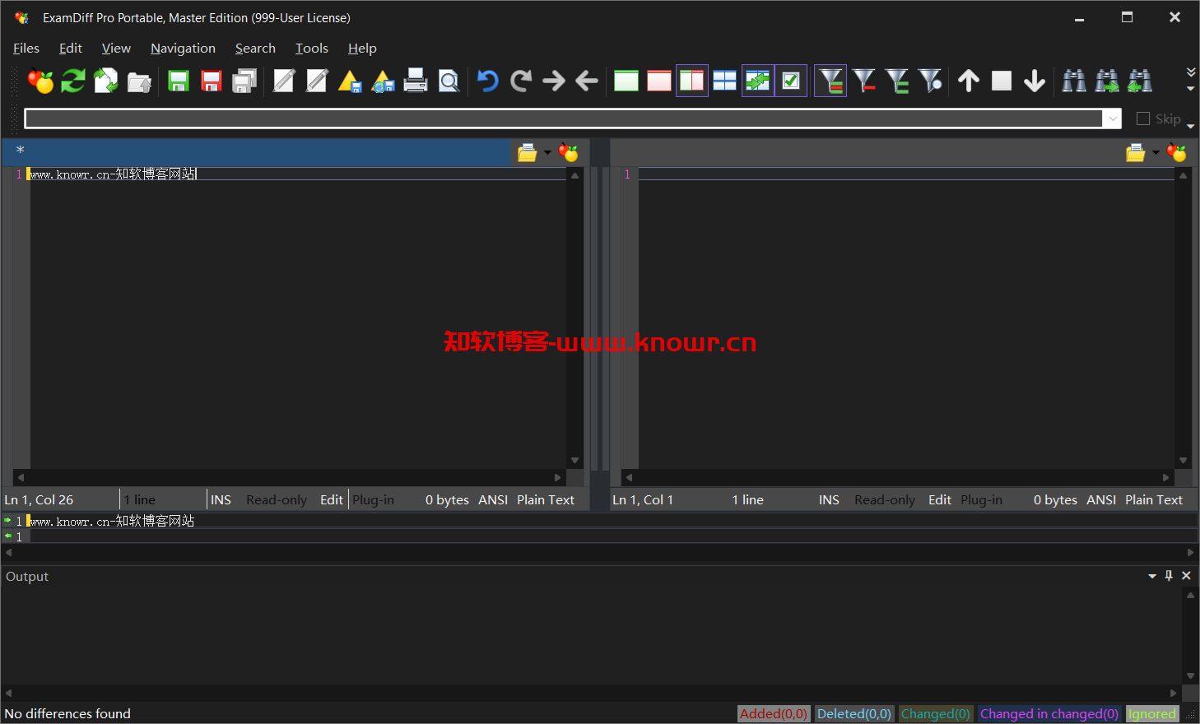Toggle both-panes green and red view button
Viewport: 1200px width, 724px height.
[692, 81]
